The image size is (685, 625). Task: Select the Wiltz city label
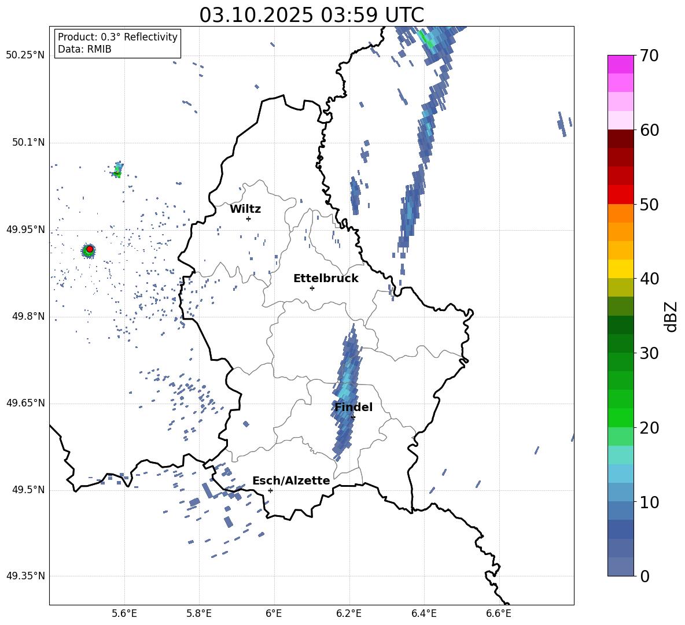click(x=245, y=209)
